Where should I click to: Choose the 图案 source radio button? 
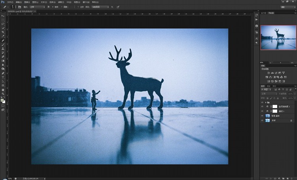tap(62, 7)
